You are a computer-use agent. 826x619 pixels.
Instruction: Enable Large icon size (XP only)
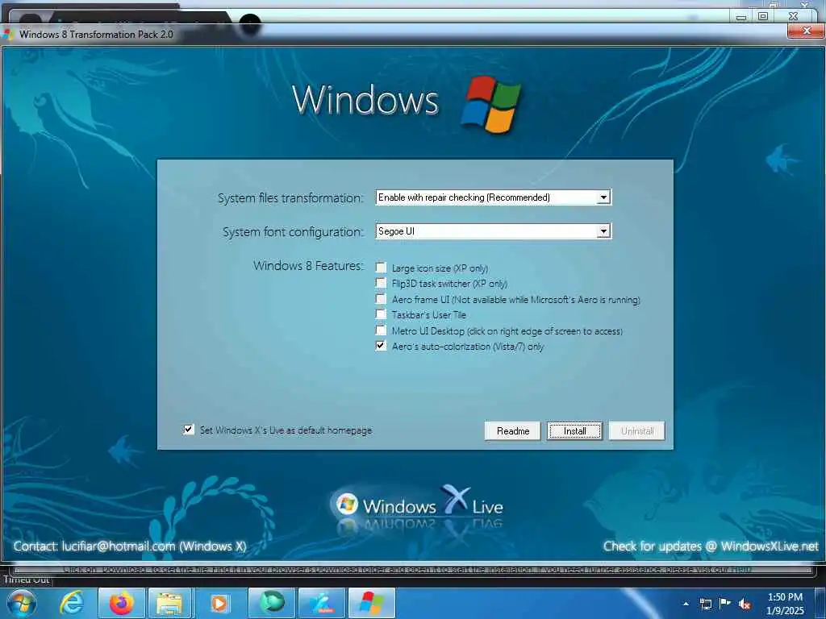tap(381, 268)
